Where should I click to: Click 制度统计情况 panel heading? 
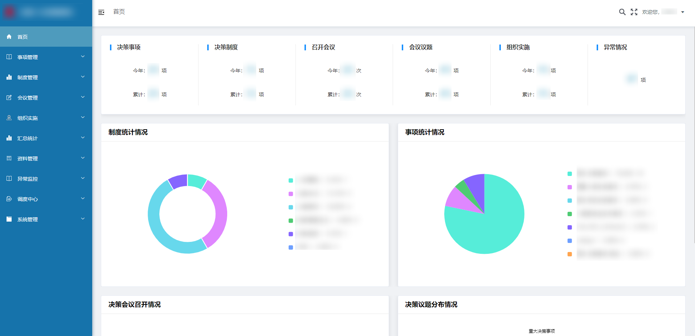(128, 132)
